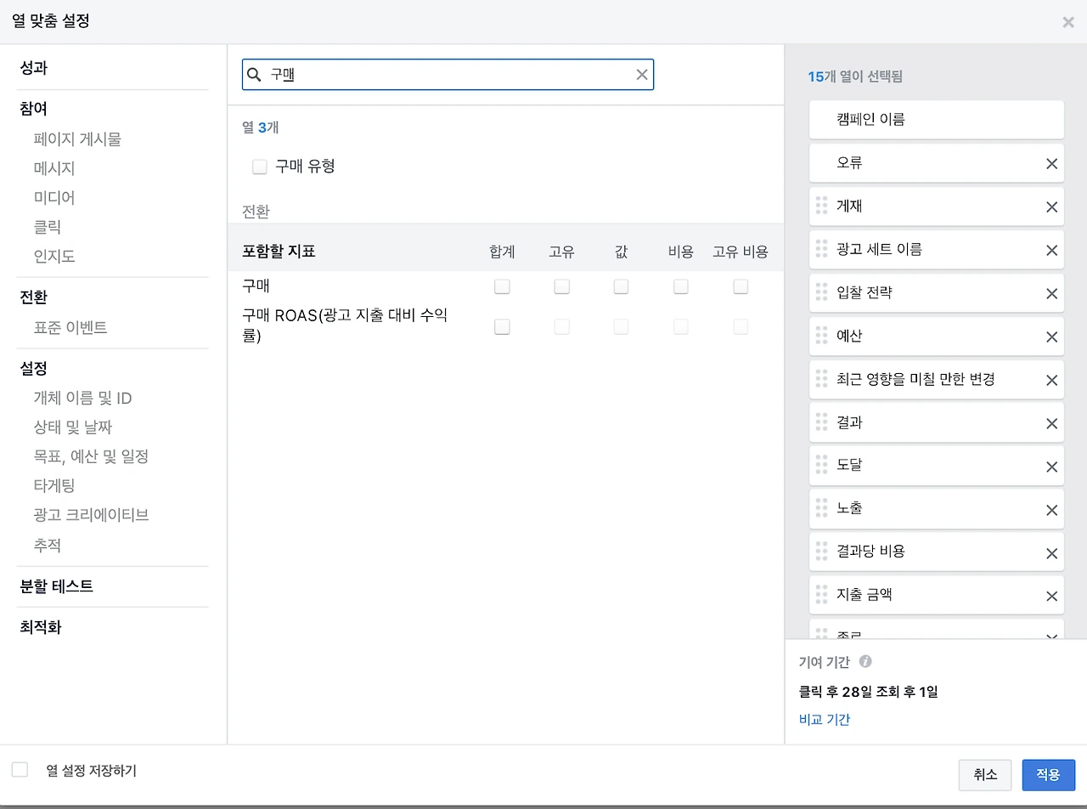Click the drag handle beside 게재
This screenshot has height=809, width=1087.
click(x=821, y=206)
